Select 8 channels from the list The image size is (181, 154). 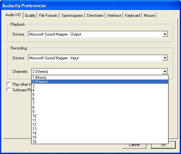[100, 108]
